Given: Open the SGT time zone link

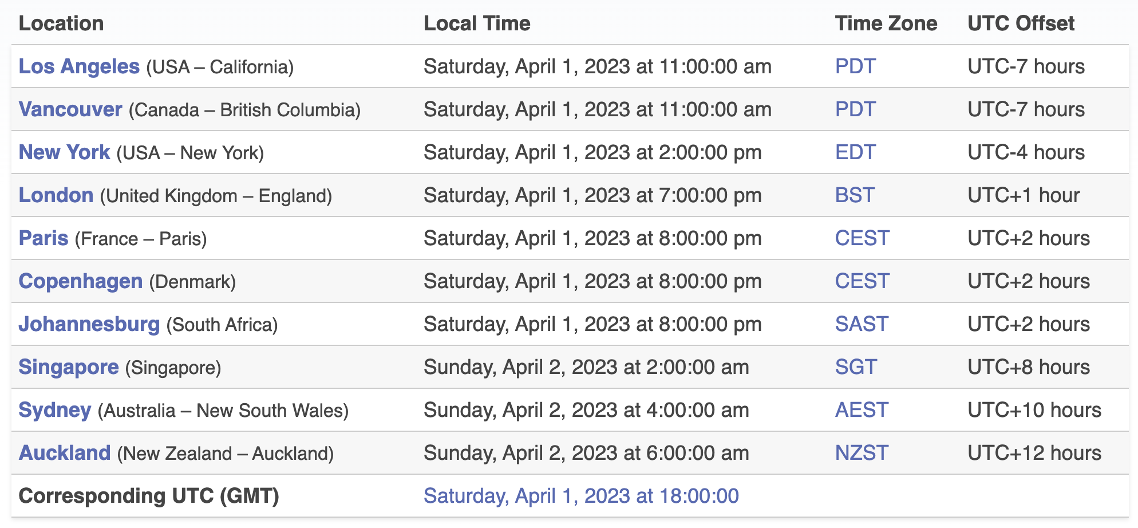Looking at the screenshot, I should (x=856, y=367).
